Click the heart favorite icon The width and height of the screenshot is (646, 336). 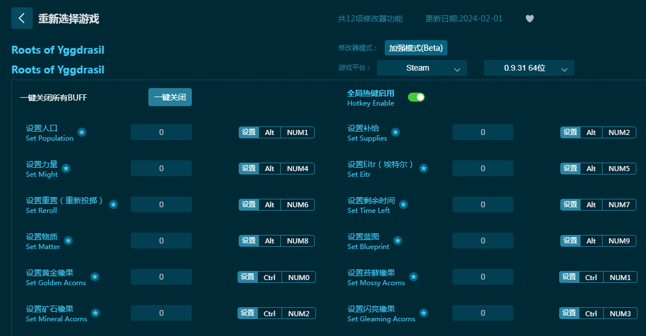point(529,19)
